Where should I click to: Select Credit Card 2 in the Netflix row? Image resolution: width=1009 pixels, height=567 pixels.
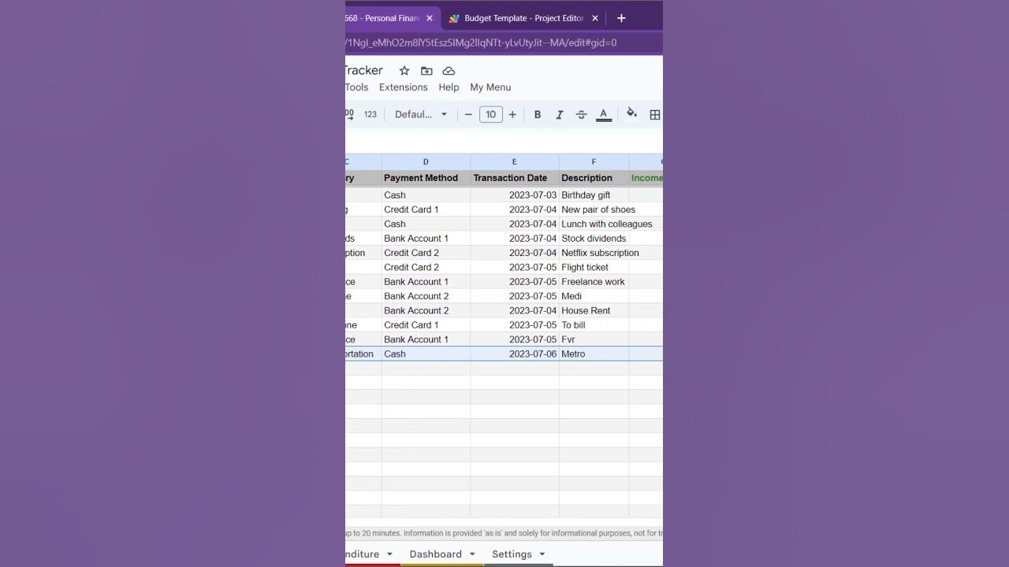[426, 253]
